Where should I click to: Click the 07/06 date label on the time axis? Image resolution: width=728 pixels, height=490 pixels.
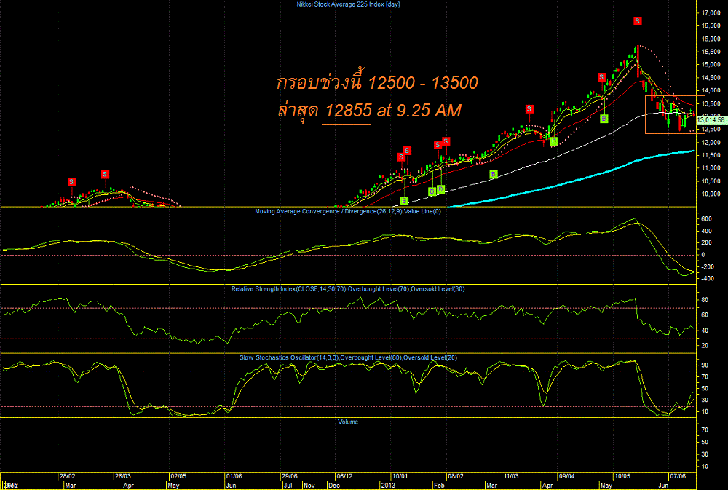click(677, 476)
